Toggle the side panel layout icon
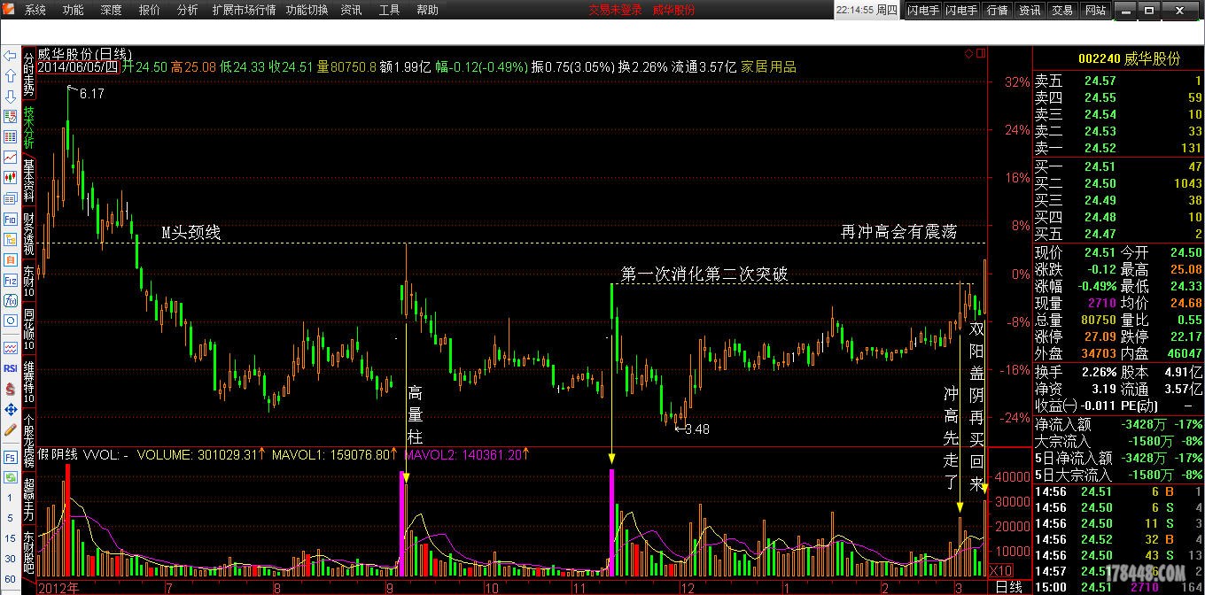The width and height of the screenshot is (1205, 595). point(981,54)
